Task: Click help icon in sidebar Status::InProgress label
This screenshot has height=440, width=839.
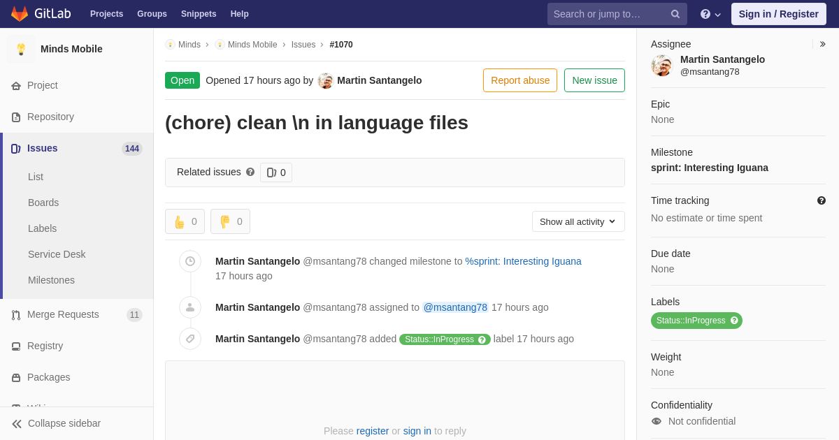Action: coord(734,321)
